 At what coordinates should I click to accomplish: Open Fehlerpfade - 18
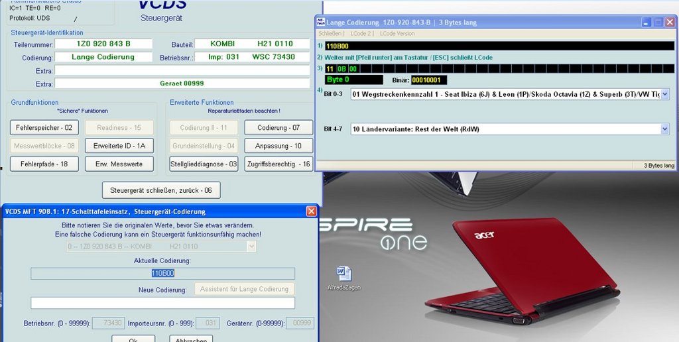point(44,164)
